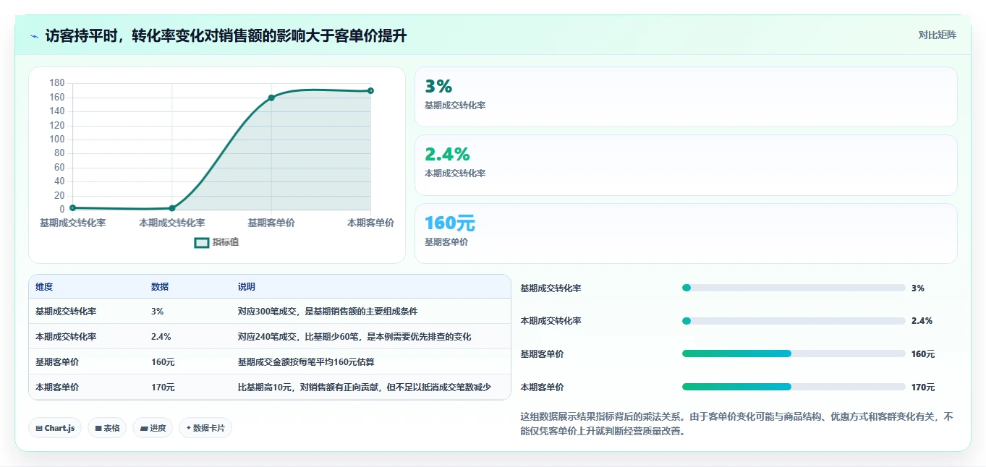Select the Chart.js tag
Viewport: 986px width, 467px height.
coord(55,428)
